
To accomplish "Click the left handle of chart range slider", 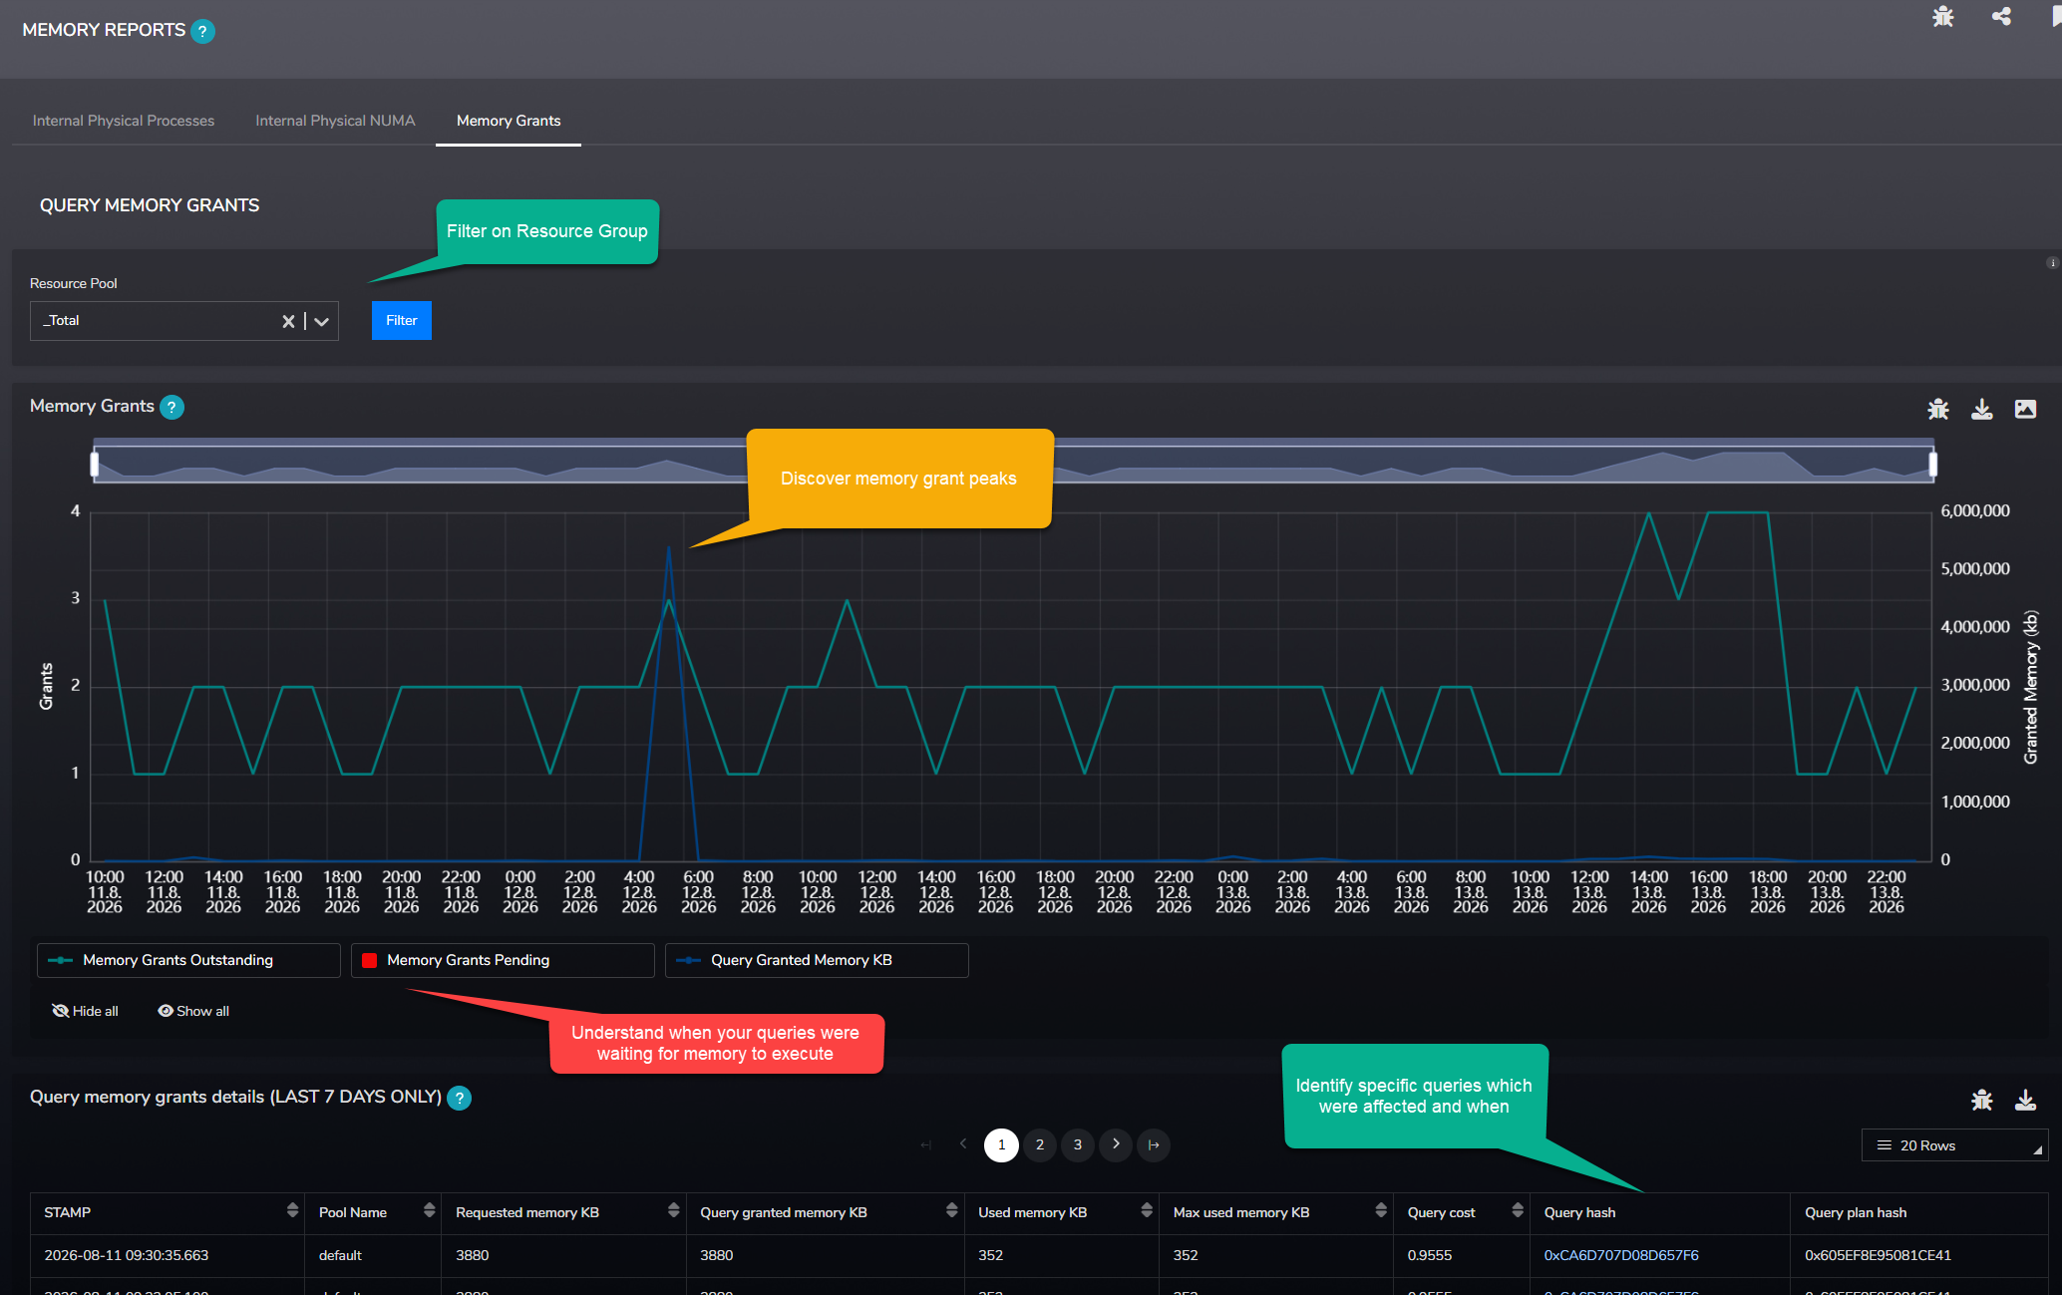I will point(95,464).
